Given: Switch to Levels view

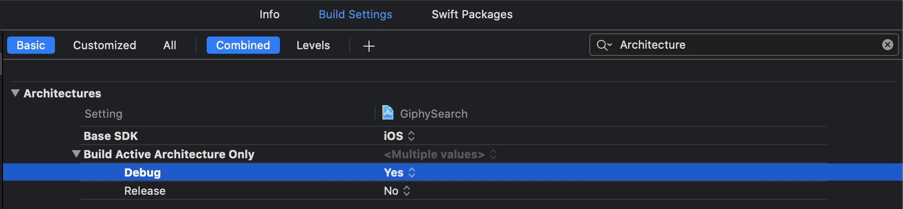Looking at the screenshot, I should (313, 45).
